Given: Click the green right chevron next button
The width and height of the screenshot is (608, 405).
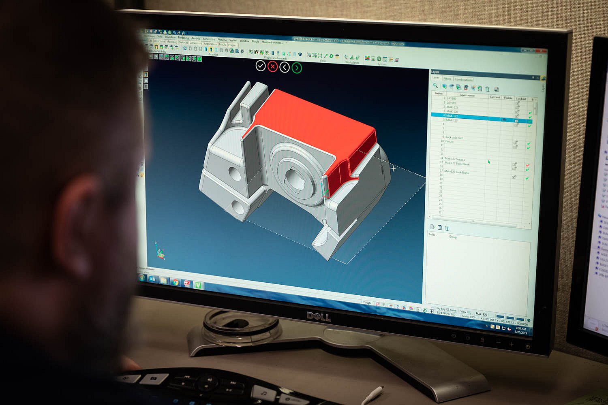Looking at the screenshot, I should pyautogui.click(x=297, y=68).
